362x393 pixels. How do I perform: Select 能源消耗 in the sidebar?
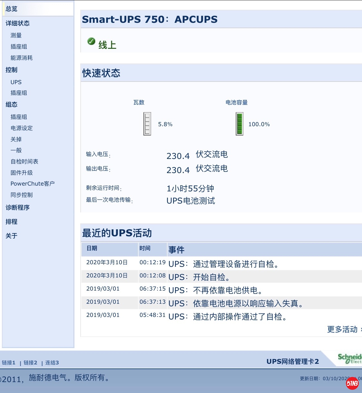[x=22, y=58]
